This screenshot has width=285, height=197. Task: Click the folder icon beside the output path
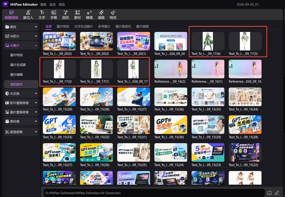point(269,193)
